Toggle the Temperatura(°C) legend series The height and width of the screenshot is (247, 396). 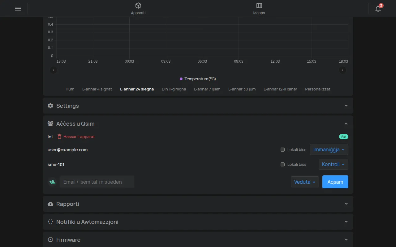click(198, 79)
